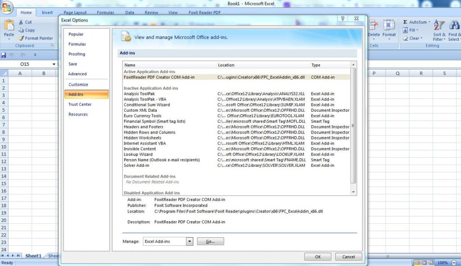Expand the Paste dropdown arrow

[x=9, y=39]
